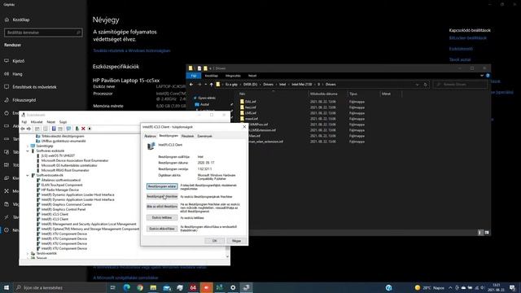Switch File Explorer to details view
This screenshot has height=293, width=521.
tap(480, 233)
